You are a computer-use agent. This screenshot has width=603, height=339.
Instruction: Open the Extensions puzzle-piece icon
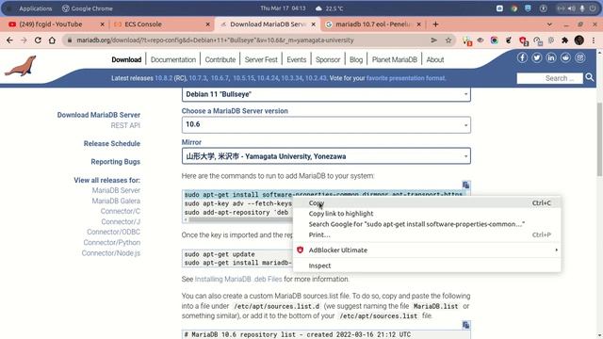coord(565,40)
